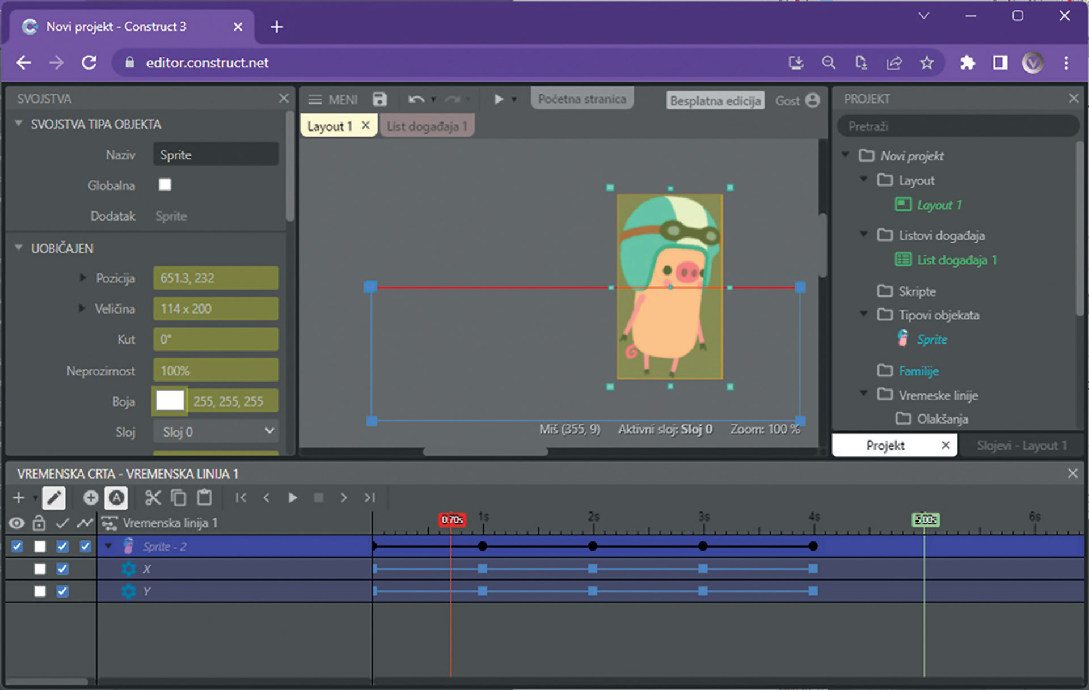Jump to the timeline start
This screenshot has width=1089, height=690.
click(x=241, y=498)
